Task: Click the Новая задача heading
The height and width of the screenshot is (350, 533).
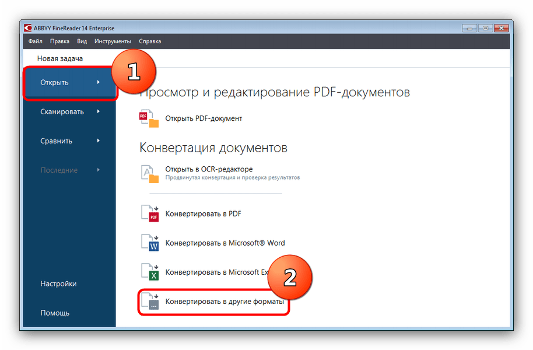Action: point(60,58)
